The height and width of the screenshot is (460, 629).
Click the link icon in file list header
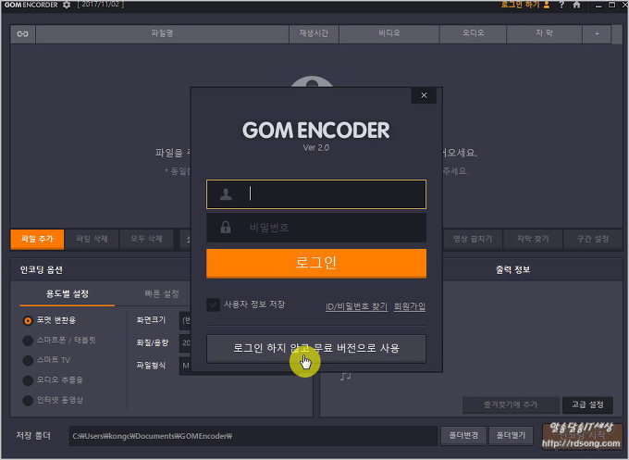click(23, 33)
